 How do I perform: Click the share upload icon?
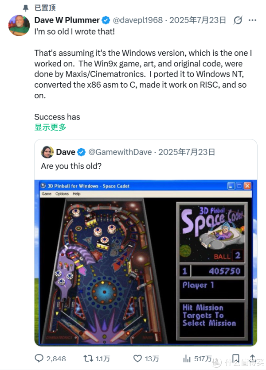pyautogui.click(x=252, y=358)
